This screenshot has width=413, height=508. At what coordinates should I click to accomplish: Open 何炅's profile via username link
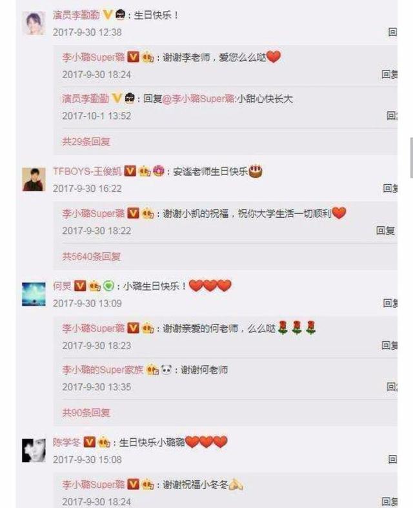[x=62, y=286]
